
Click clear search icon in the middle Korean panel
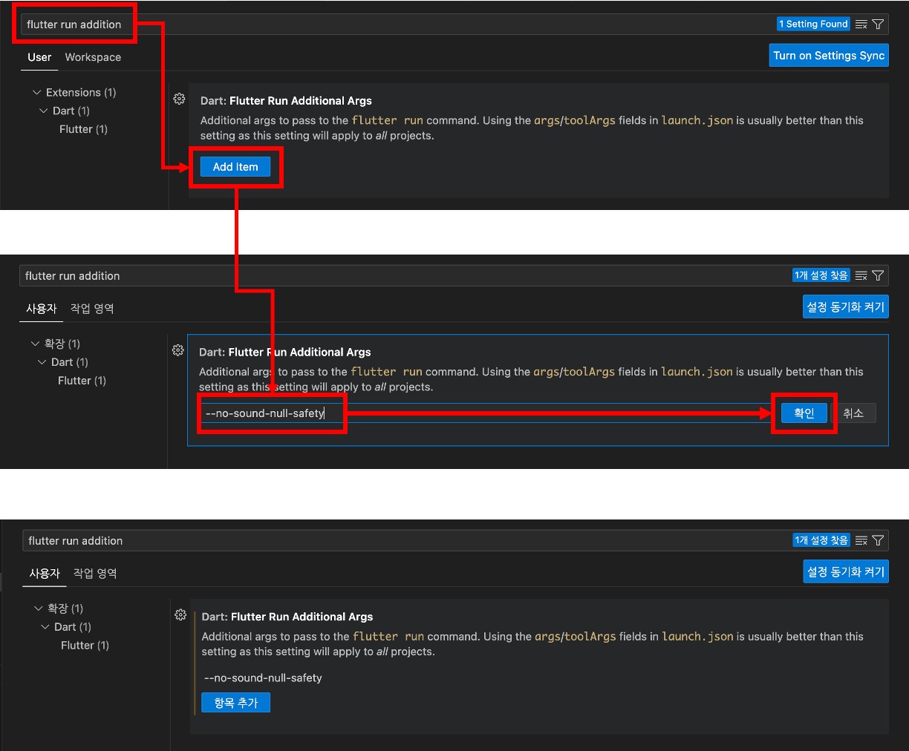pyautogui.click(x=861, y=276)
